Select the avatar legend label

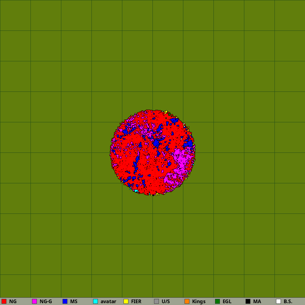coord(108,302)
